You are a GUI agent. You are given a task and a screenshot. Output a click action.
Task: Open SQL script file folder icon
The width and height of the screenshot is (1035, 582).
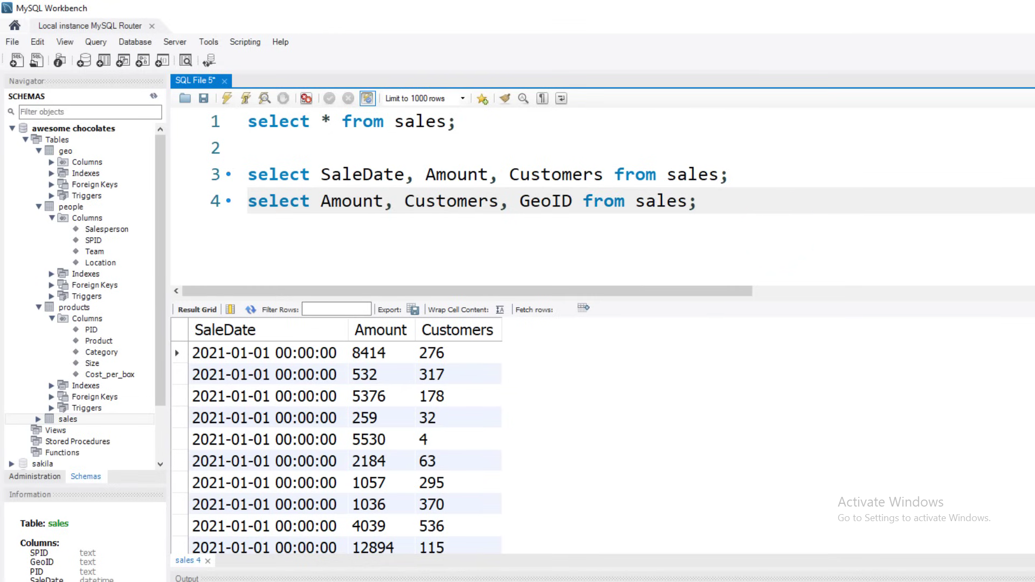click(x=185, y=98)
